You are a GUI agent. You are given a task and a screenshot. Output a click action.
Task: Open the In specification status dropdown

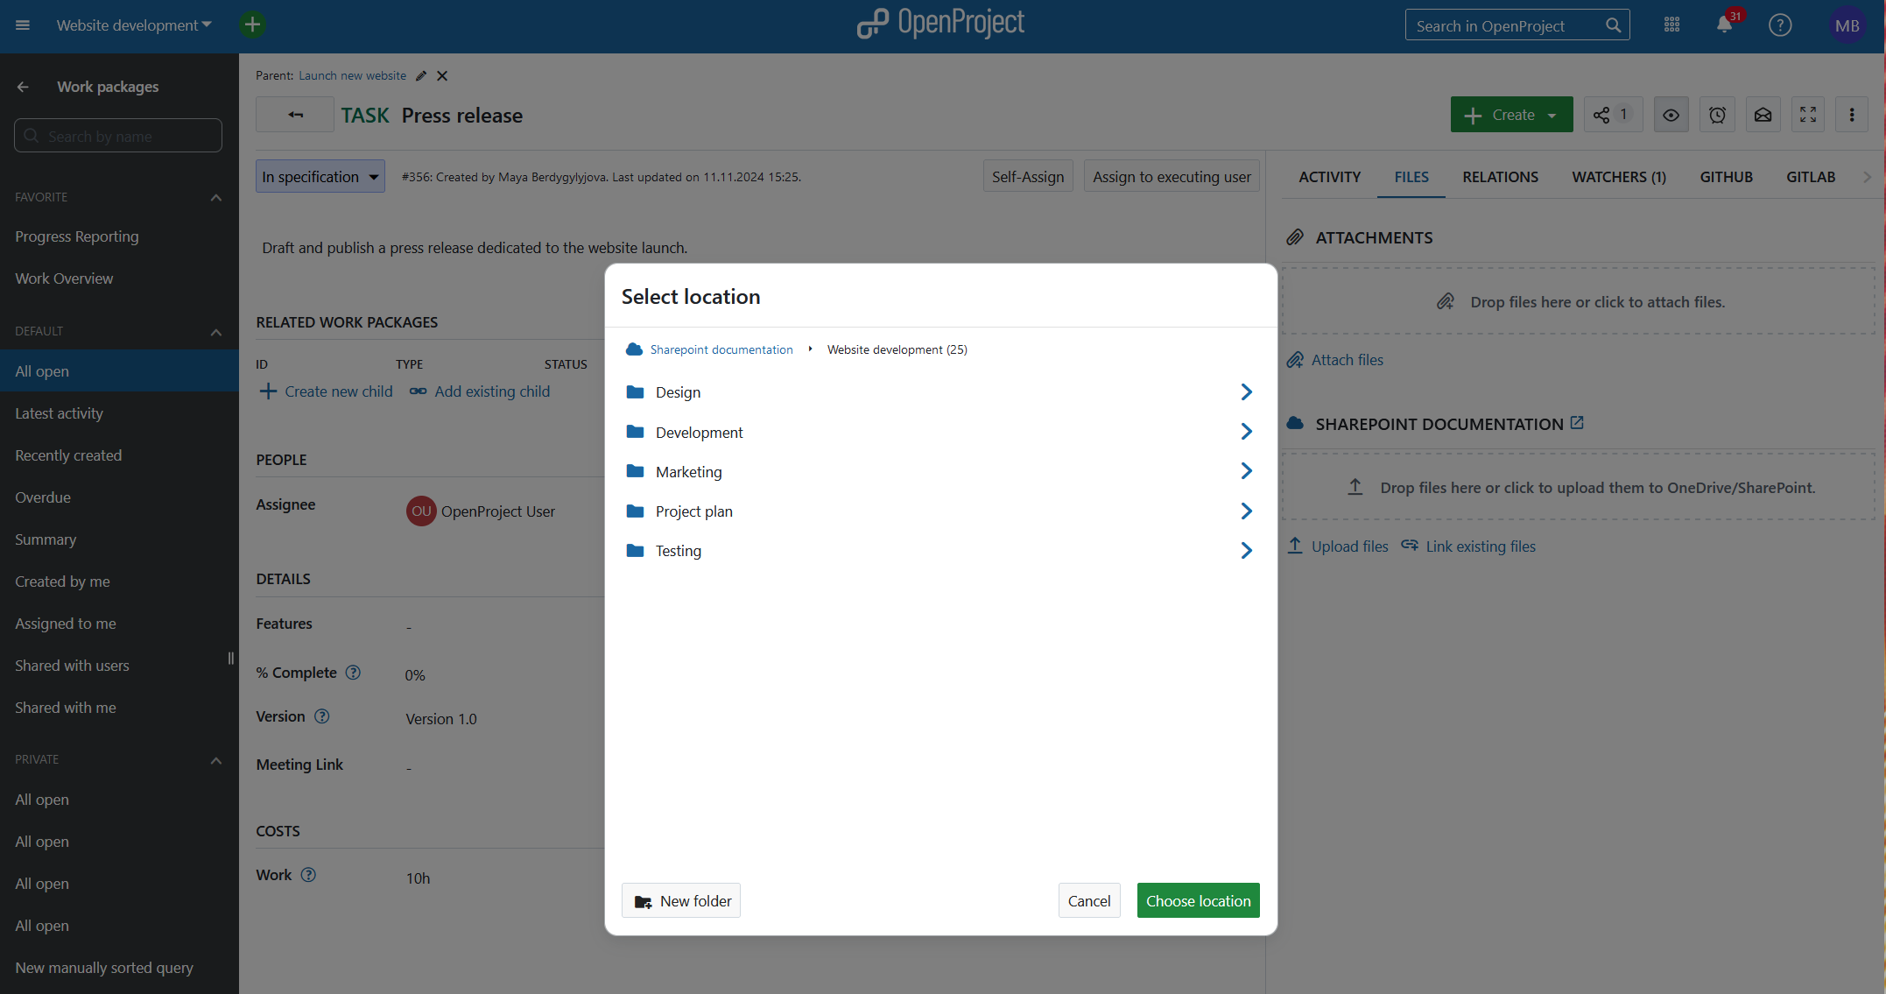pyautogui.click(x=320, y=177)
